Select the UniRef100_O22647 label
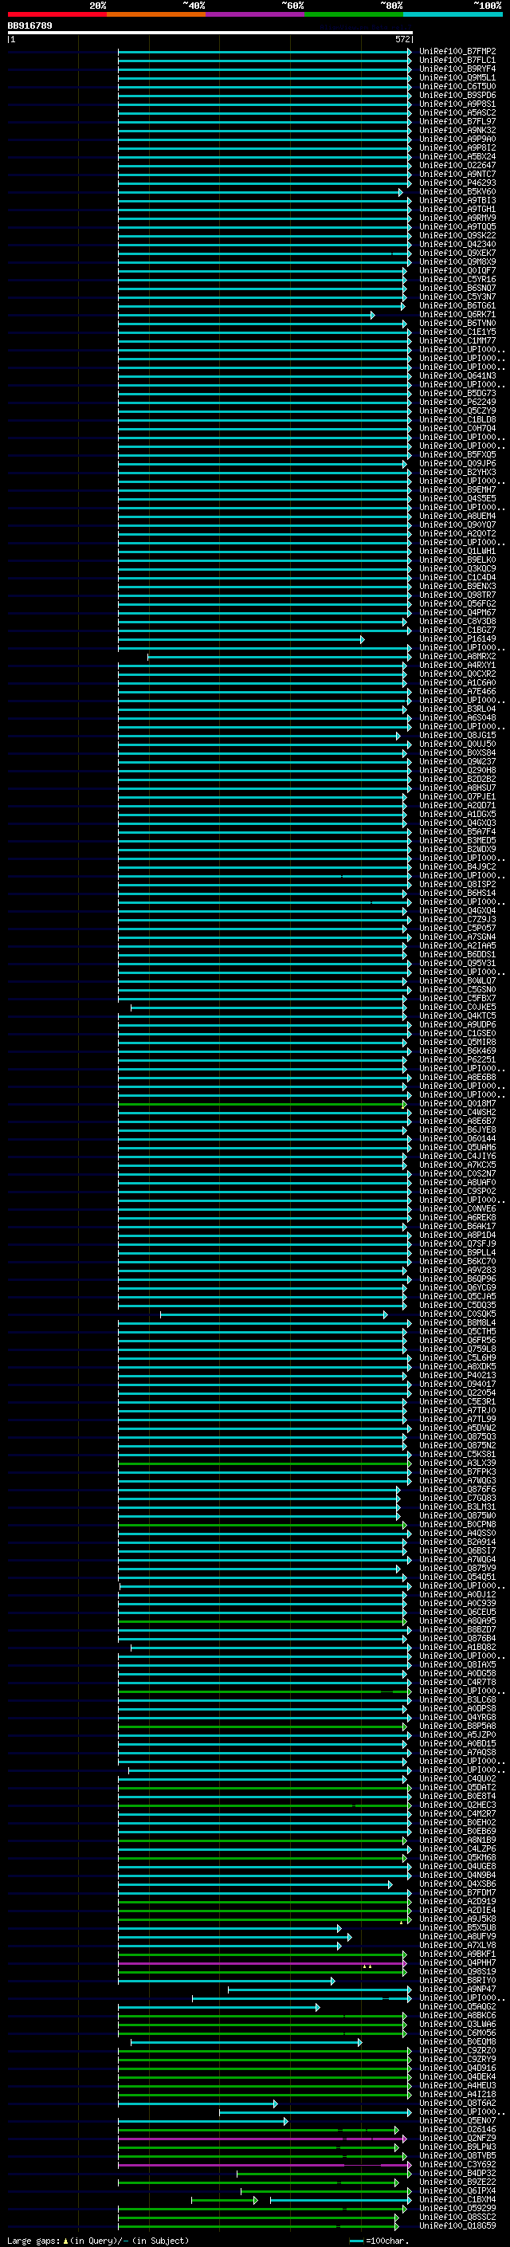The width and height of the screenshot is (510, 2247). (x=457, y=166)
